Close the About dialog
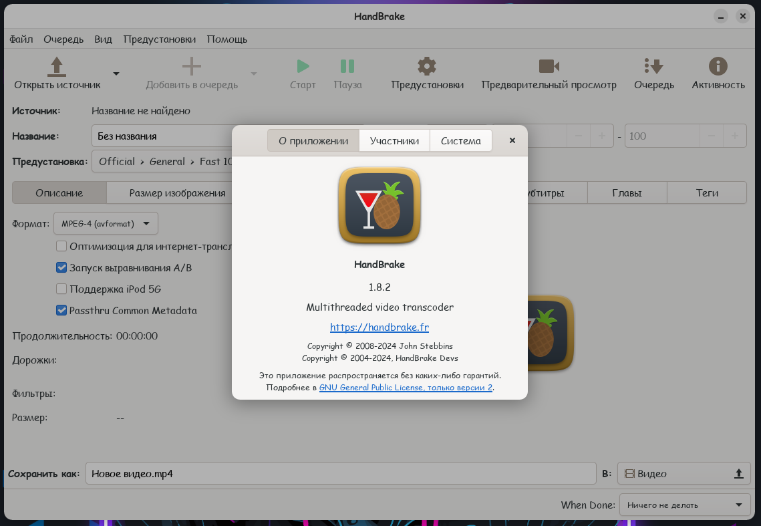Image resolution: width=761 pixels, height=526 pixels. click(512, 140)
